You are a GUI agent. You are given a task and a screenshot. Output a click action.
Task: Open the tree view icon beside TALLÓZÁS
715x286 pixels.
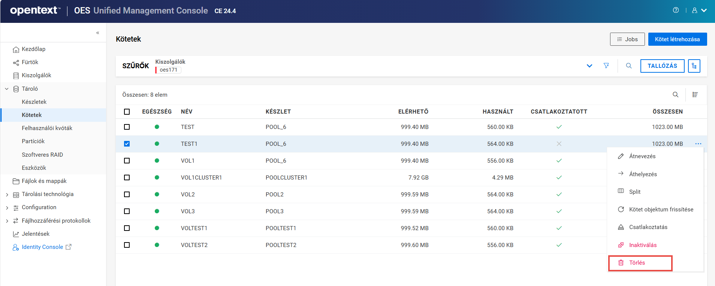694,66
